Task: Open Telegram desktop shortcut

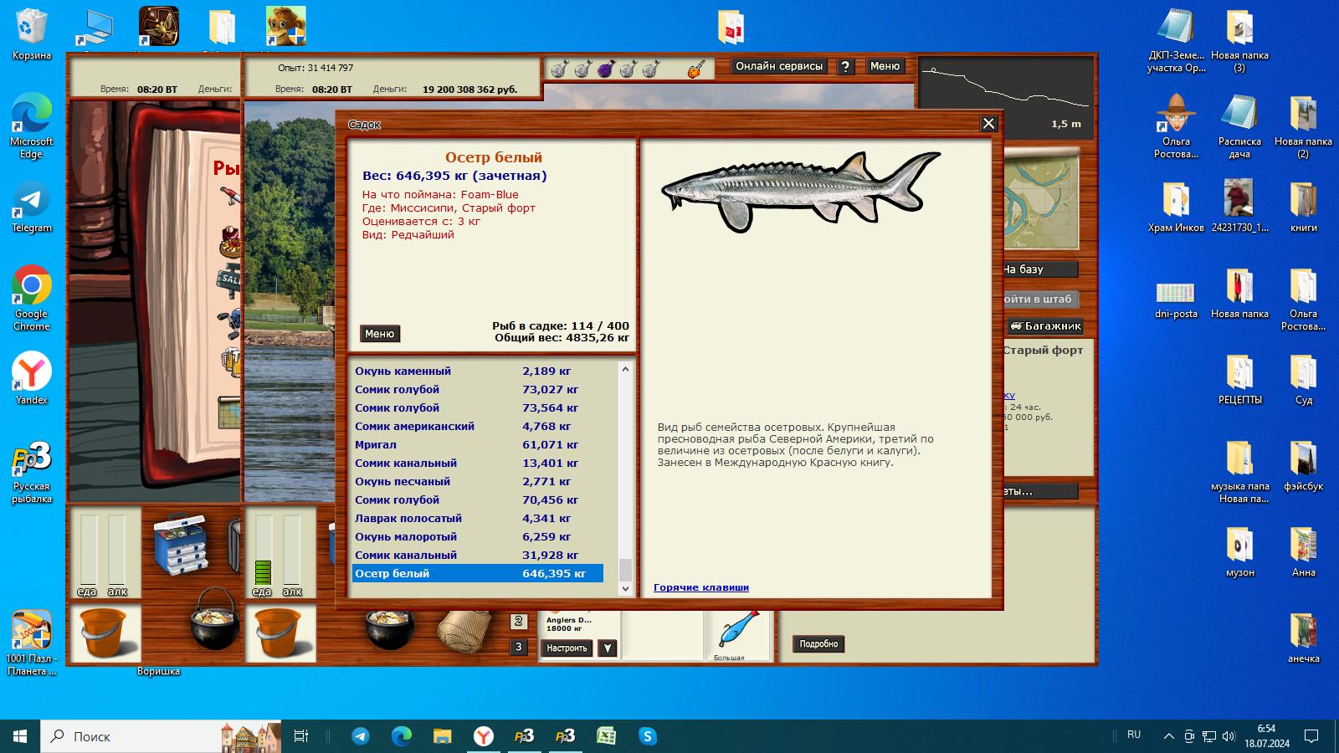Action: [32, 207]
